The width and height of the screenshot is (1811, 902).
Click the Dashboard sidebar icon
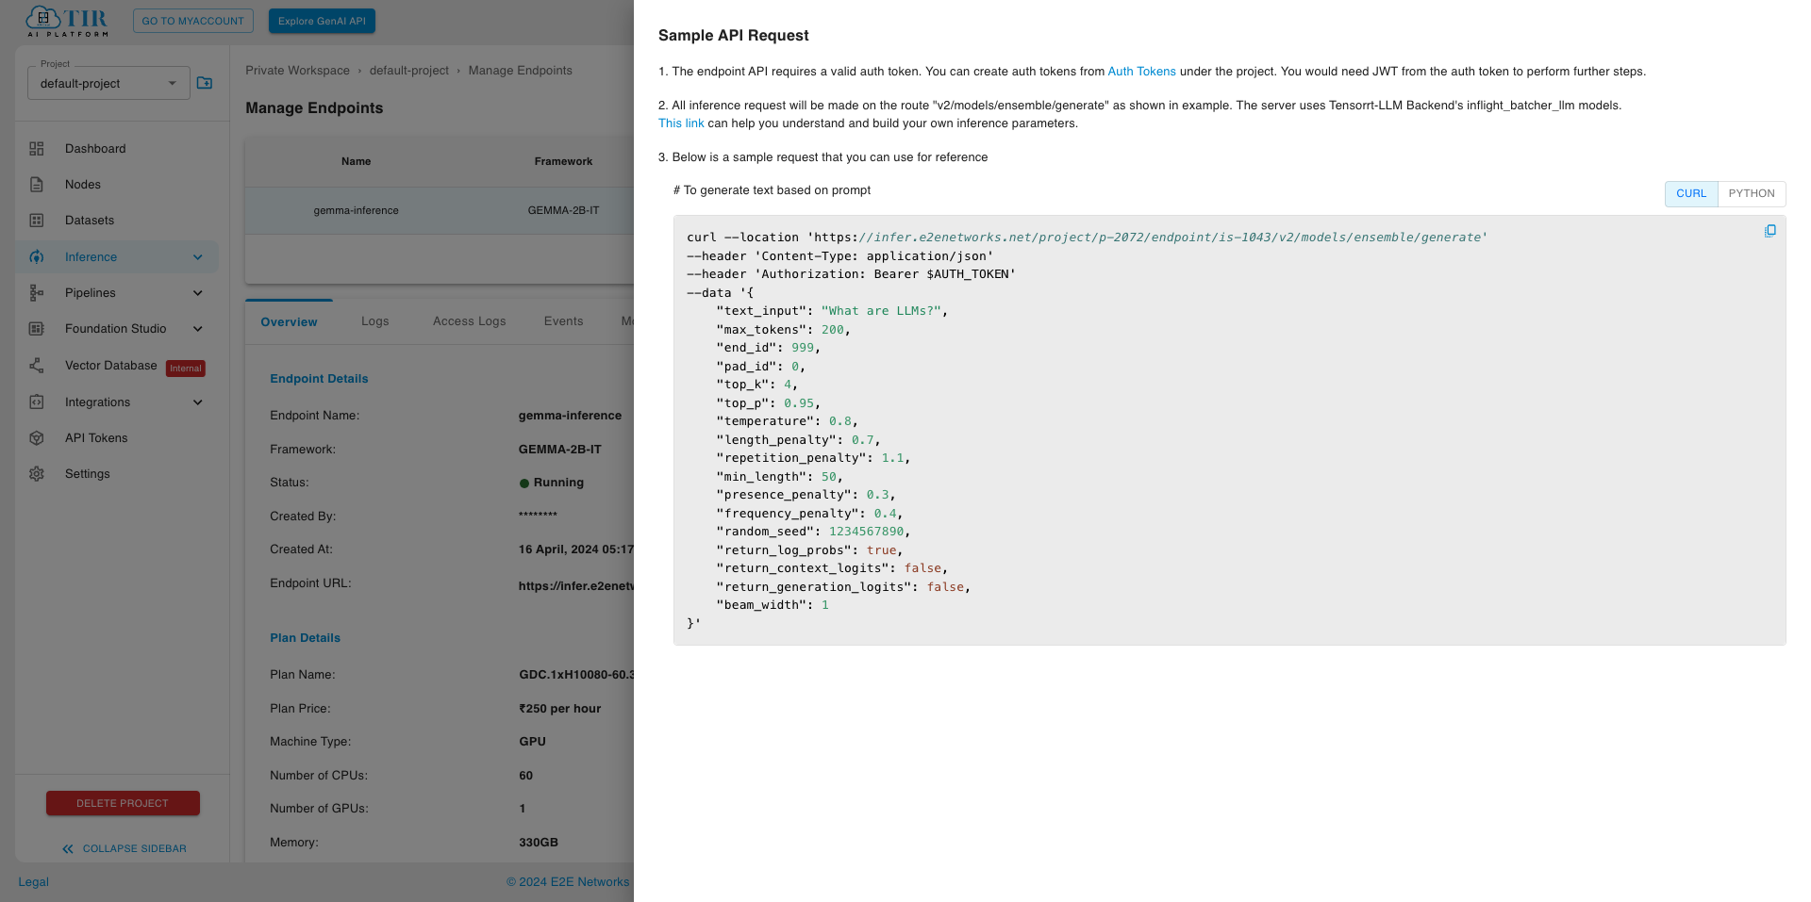pyautogui.click(x=37, y=149)
